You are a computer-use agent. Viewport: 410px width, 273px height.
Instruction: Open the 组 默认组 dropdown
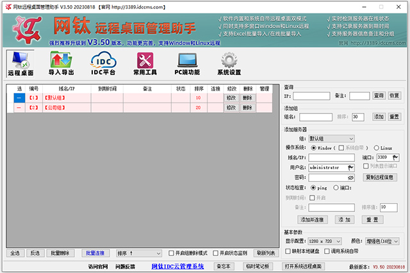(x=332, y=138)
